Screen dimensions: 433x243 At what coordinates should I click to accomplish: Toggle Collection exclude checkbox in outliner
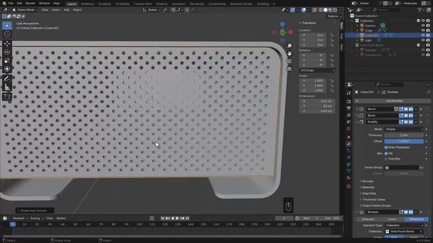coord(418,21)
